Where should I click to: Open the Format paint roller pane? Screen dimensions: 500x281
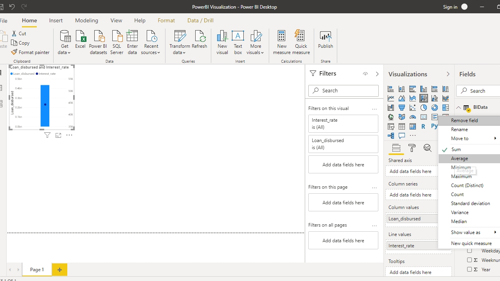point(412,148)
